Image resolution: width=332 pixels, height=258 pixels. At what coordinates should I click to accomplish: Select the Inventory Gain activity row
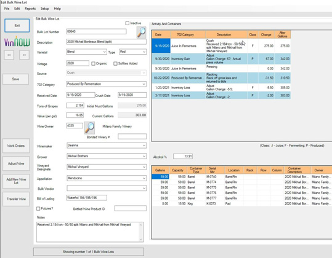[221, 59]
